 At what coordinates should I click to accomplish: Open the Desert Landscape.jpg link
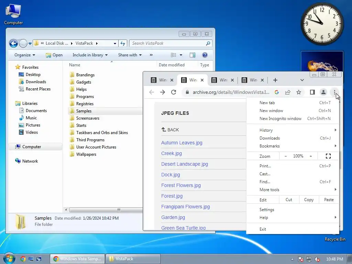[x=185, y=164]
